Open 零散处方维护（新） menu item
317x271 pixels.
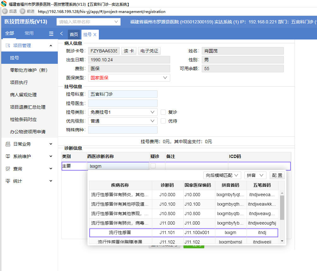(x=29, y=70)
